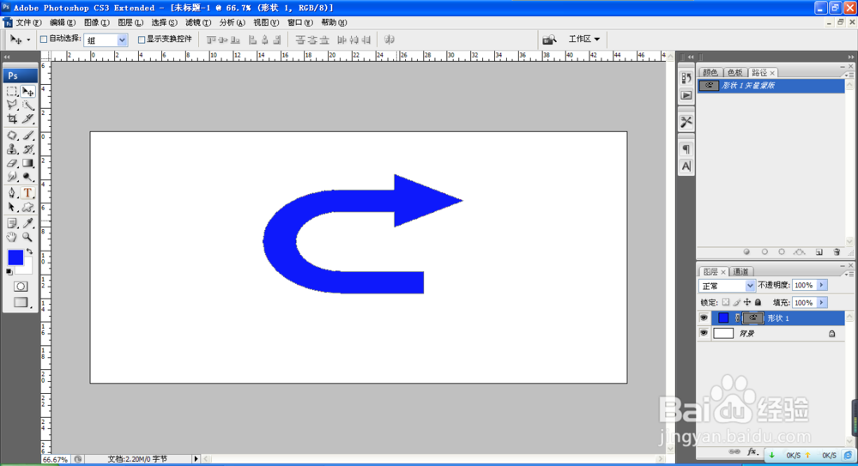The width and height of the screenshot is (858, 466).
Task: Open the History panel icon in dock
Action: (686, 78)
